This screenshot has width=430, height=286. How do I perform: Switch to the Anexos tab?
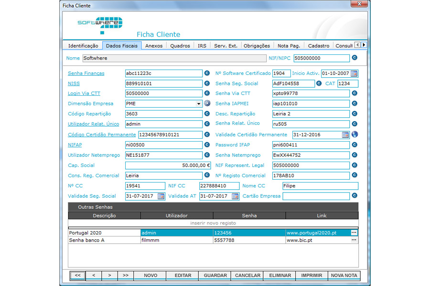(x=153, y=45)
